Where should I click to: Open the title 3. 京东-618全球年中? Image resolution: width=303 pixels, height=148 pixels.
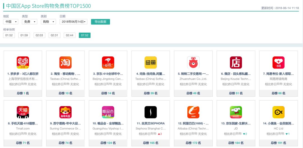108,74
